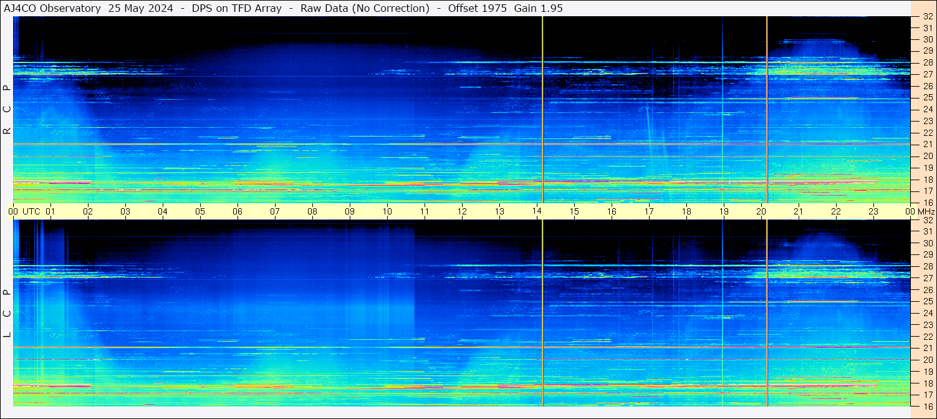Click the 28 MHz label of RCP panel
937x419 pixels.
click(928, 63)
